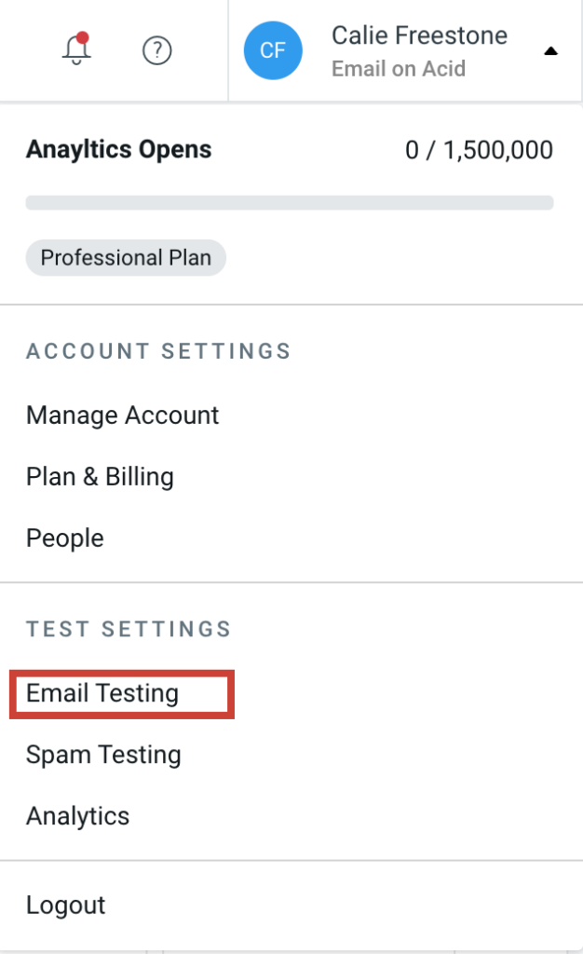This screenshot has width=583, height=954.
Task: Click the ACCOUNT SETTINGS section header
Action: coord(159,351)
